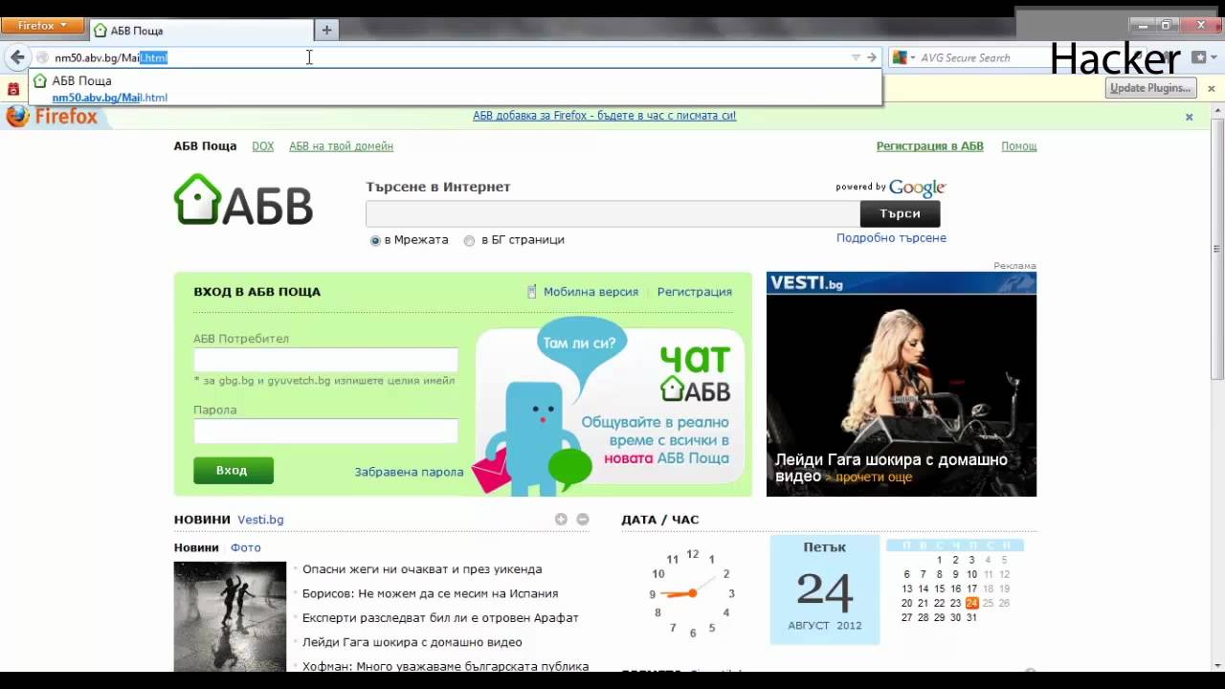The width and height of the screenshot is (1225, 689).
Task: Open the Vesti.bg news source link
Action: [x=260, y=520]
